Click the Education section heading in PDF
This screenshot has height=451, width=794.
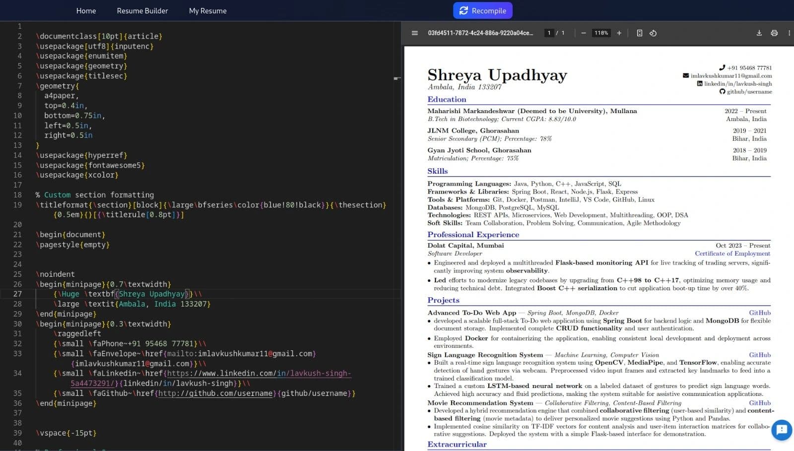click(447, 100)
